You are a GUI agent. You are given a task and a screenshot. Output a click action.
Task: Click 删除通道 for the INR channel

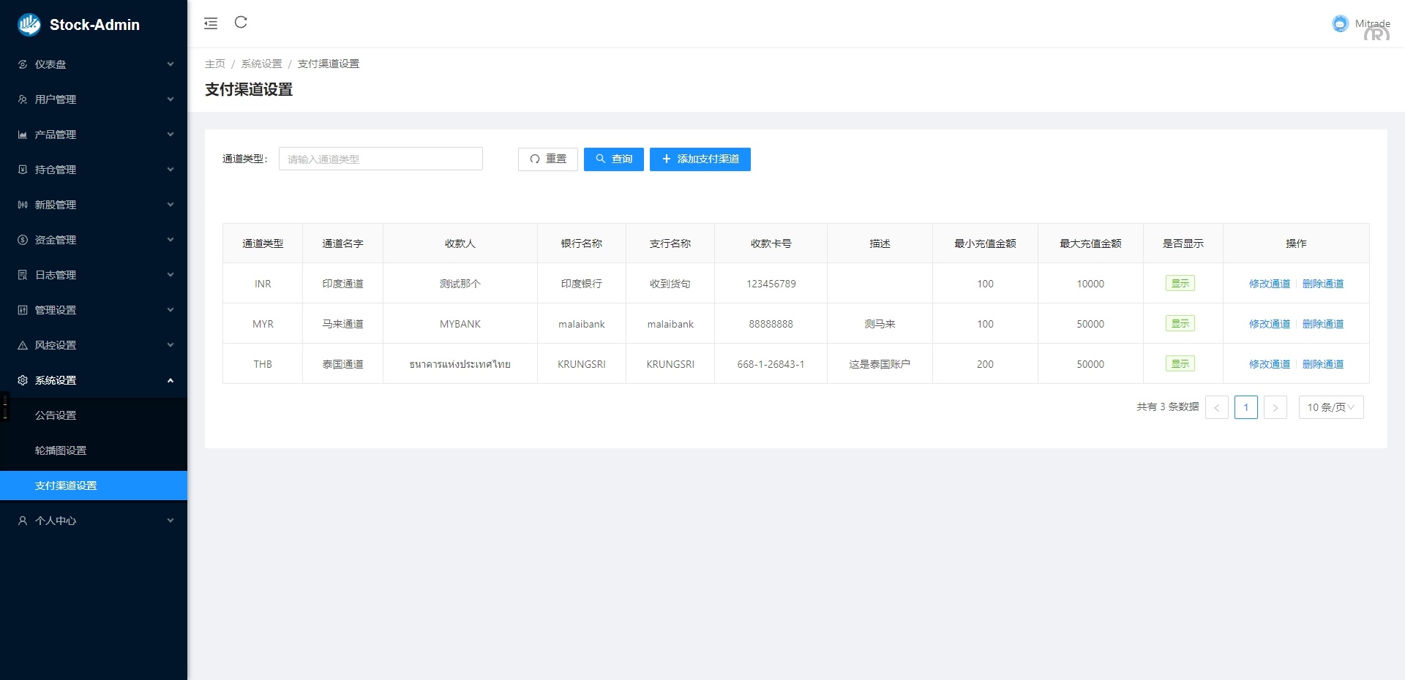[x=1322, y=284]
